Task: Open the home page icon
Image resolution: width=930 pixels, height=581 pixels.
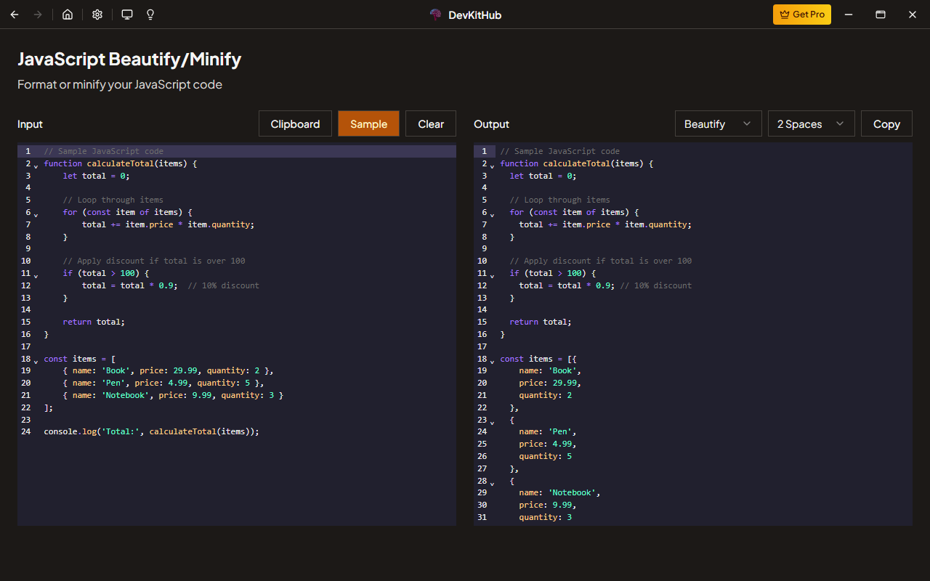Action: point(68,15)
